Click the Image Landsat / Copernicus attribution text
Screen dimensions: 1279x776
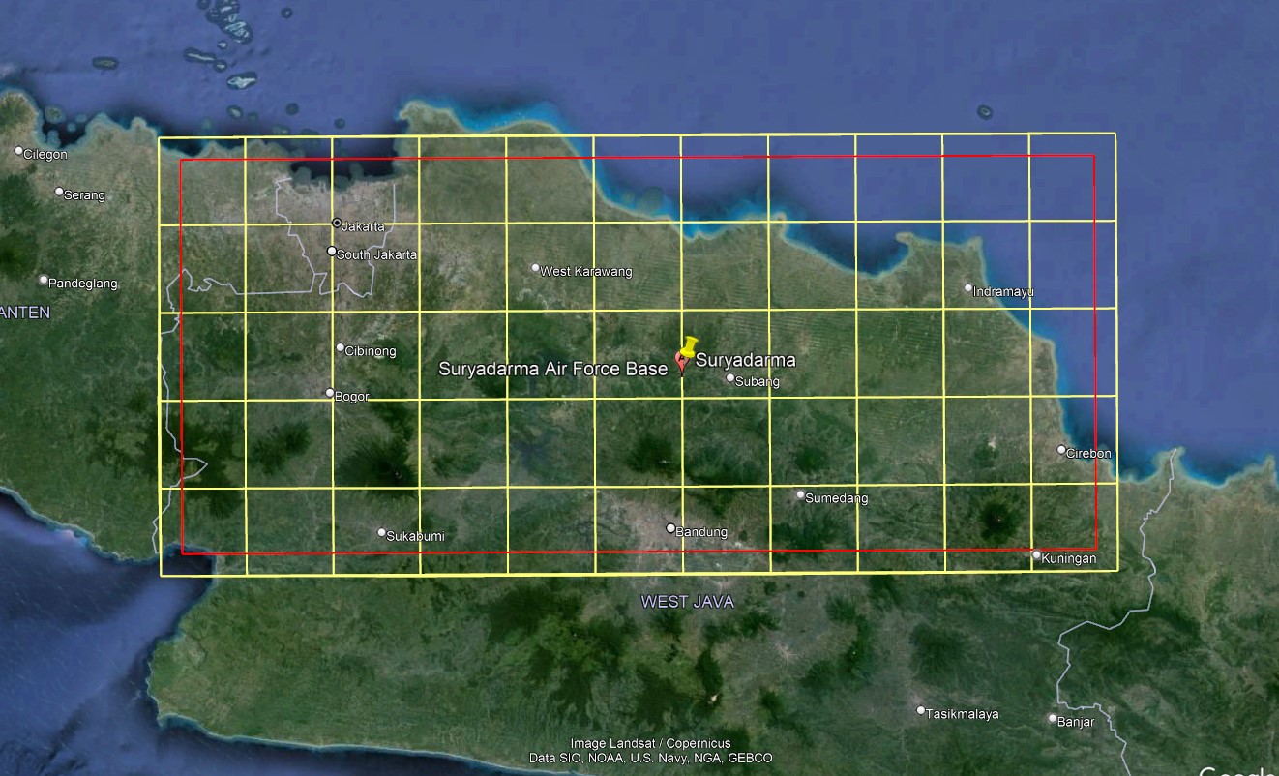coord(650,744)
